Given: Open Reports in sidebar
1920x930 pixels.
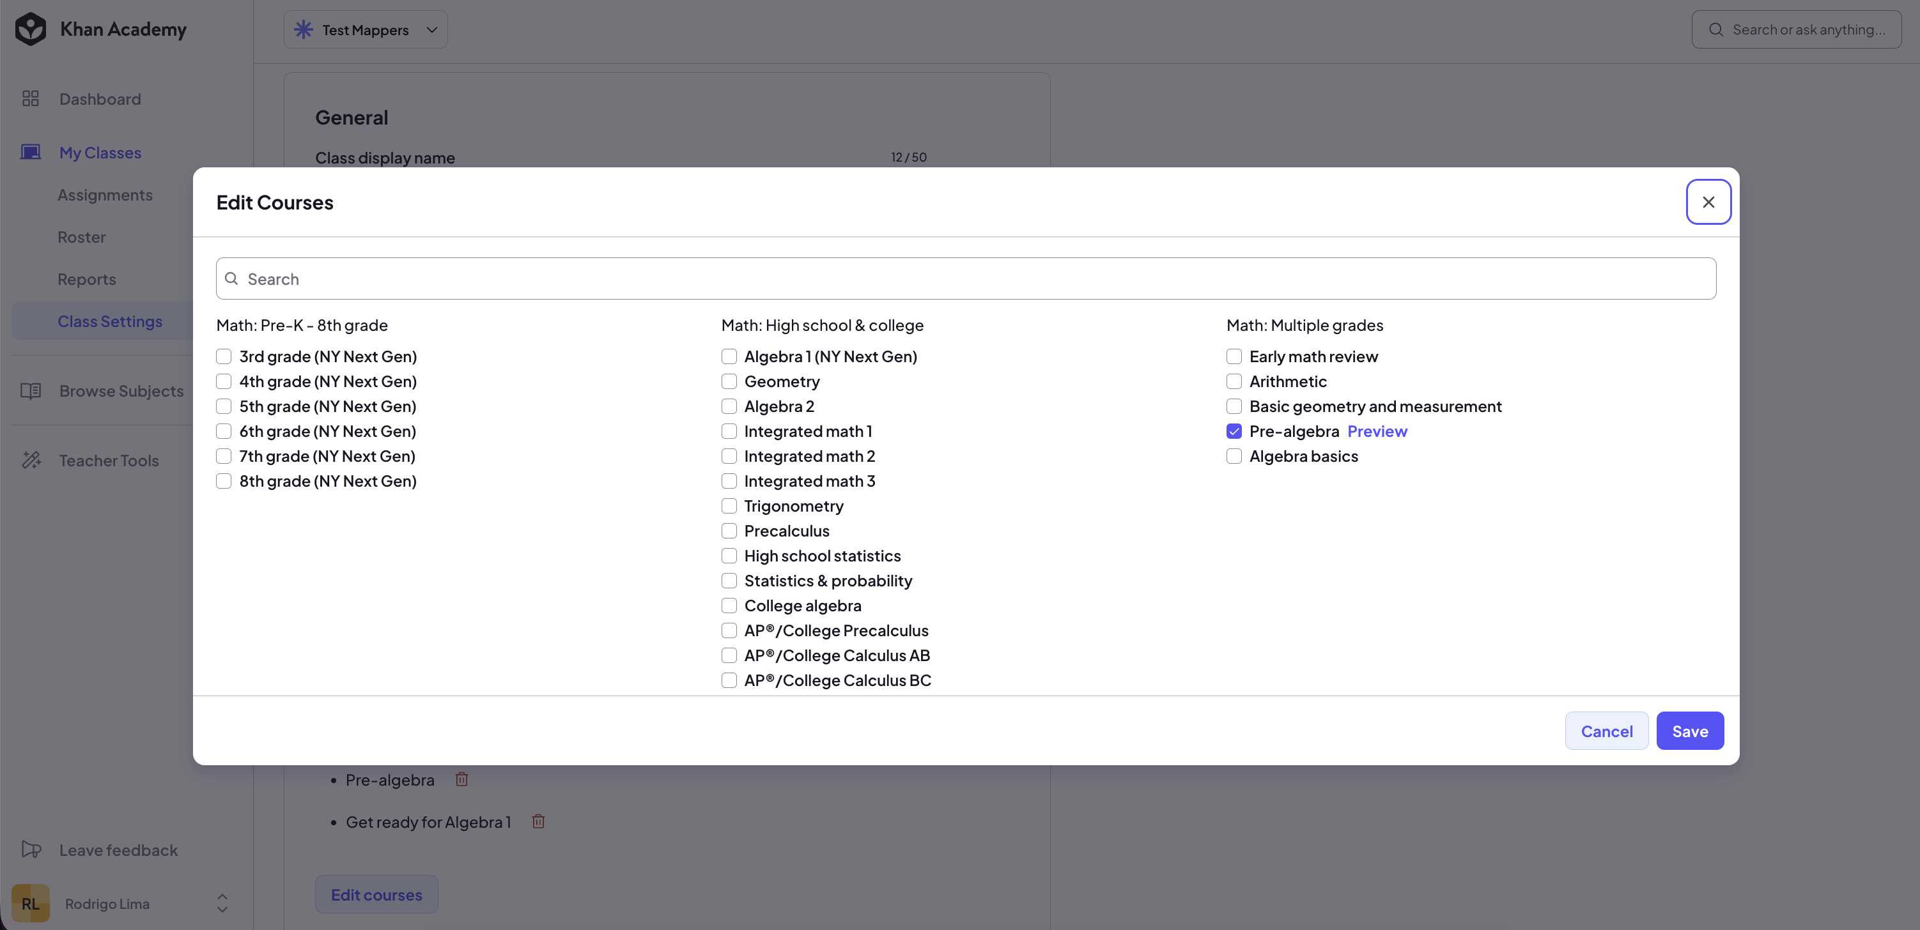Looking at the screenshot, I should click(x=86, y=278).
